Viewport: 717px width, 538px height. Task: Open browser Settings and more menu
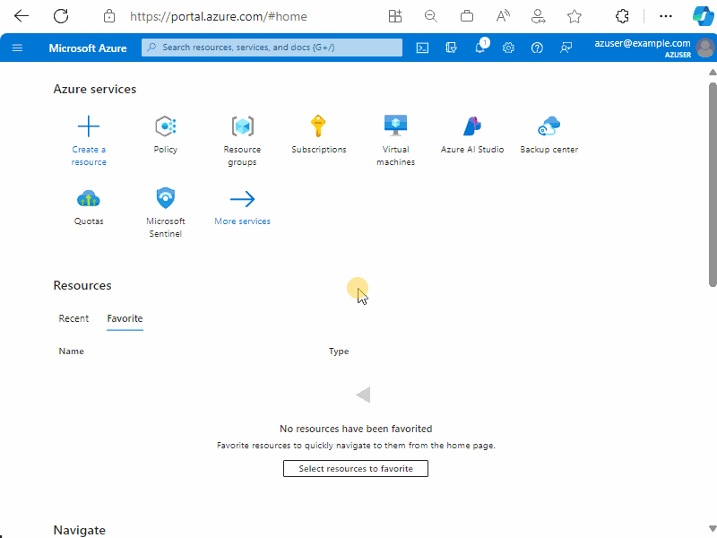pyautogui.click(x=666, y=16)
